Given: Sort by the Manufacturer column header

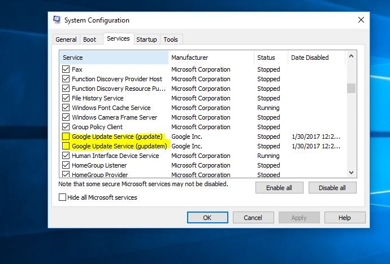Looking at the screenshot, I should (x=211, y=58).
